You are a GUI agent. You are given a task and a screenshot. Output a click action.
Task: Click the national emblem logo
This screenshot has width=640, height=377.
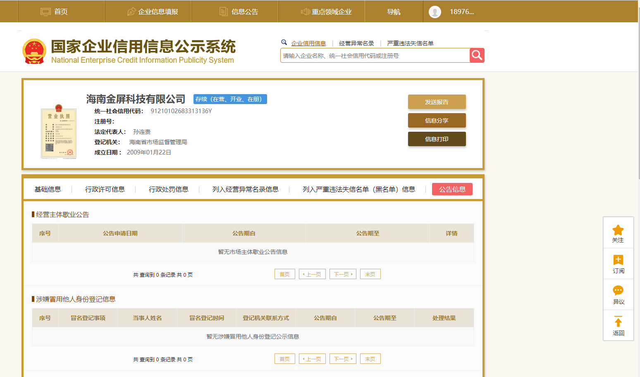[34, 52]
